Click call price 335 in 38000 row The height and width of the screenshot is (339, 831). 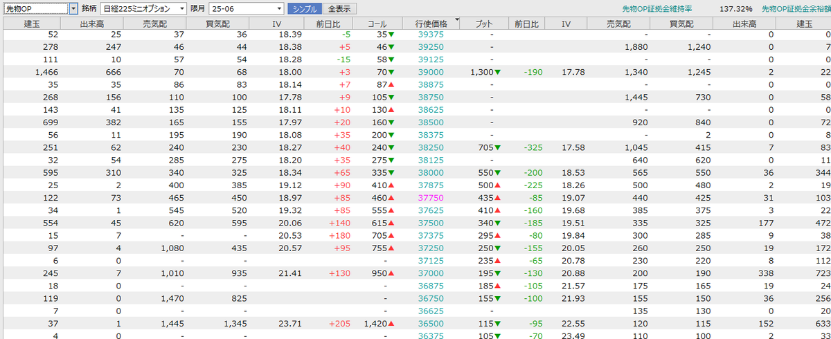[379, 172]
